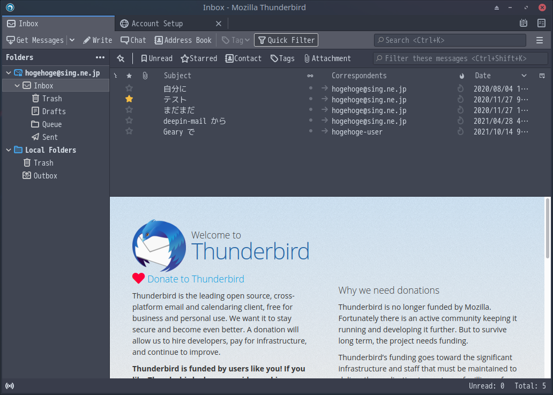Click inside the Search field
The image size is (553, 395).
tap(449, 40)
